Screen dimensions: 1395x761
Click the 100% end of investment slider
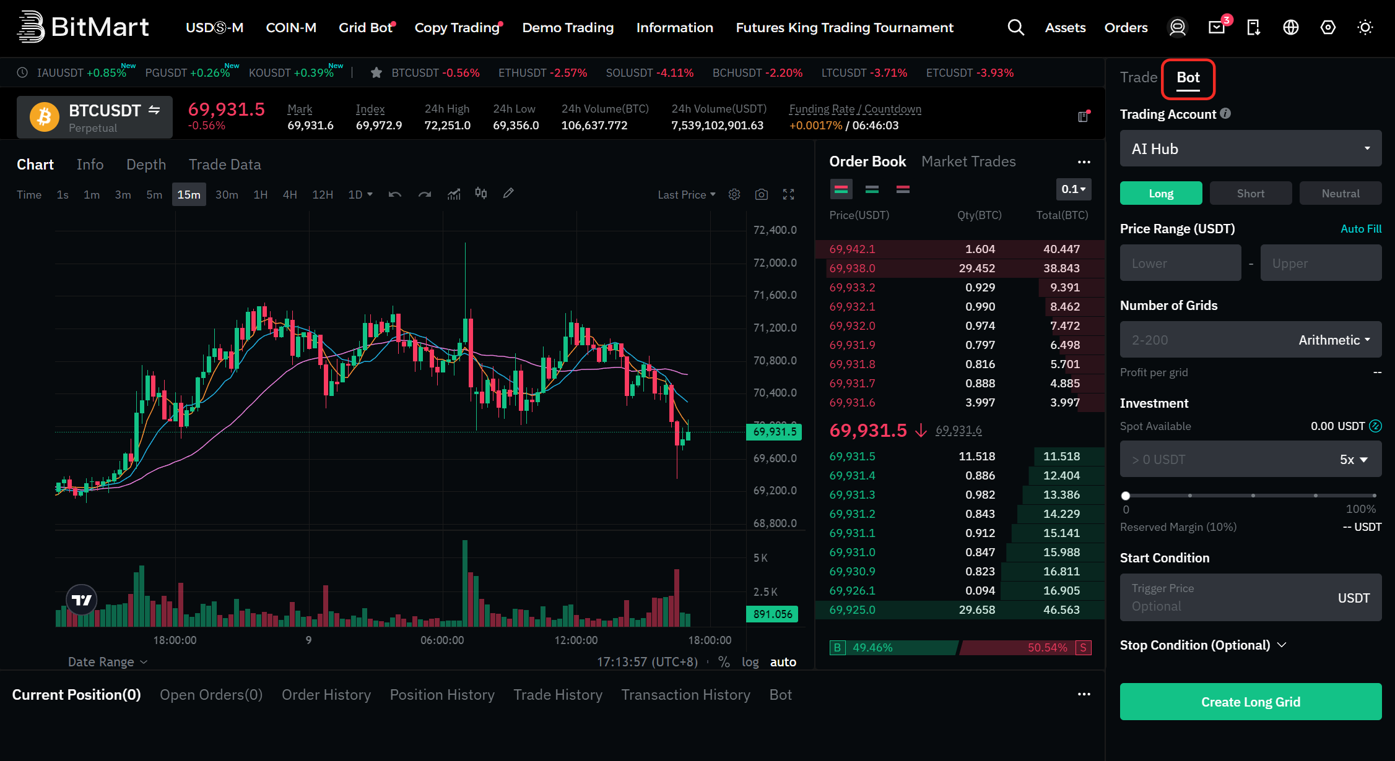(x=1374, y=496)
